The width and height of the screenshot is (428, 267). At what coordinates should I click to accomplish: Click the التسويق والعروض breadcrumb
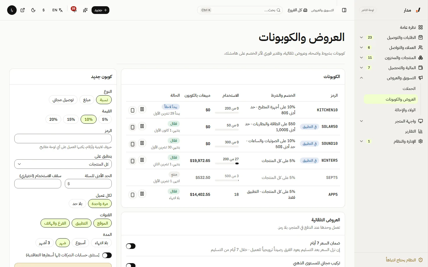pos(322,10)
